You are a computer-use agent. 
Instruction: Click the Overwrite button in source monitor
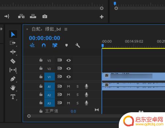(x=33, y=16)
